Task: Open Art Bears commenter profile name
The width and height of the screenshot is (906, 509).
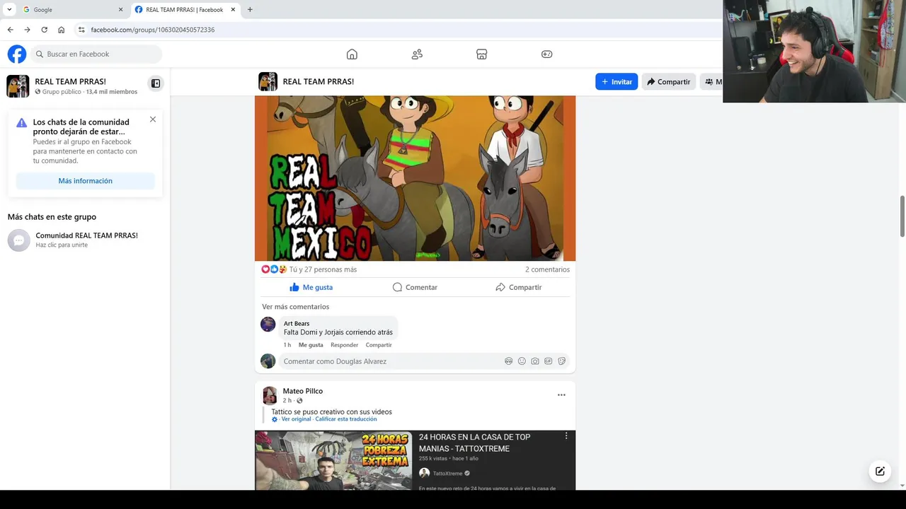Action: point(297,323)
